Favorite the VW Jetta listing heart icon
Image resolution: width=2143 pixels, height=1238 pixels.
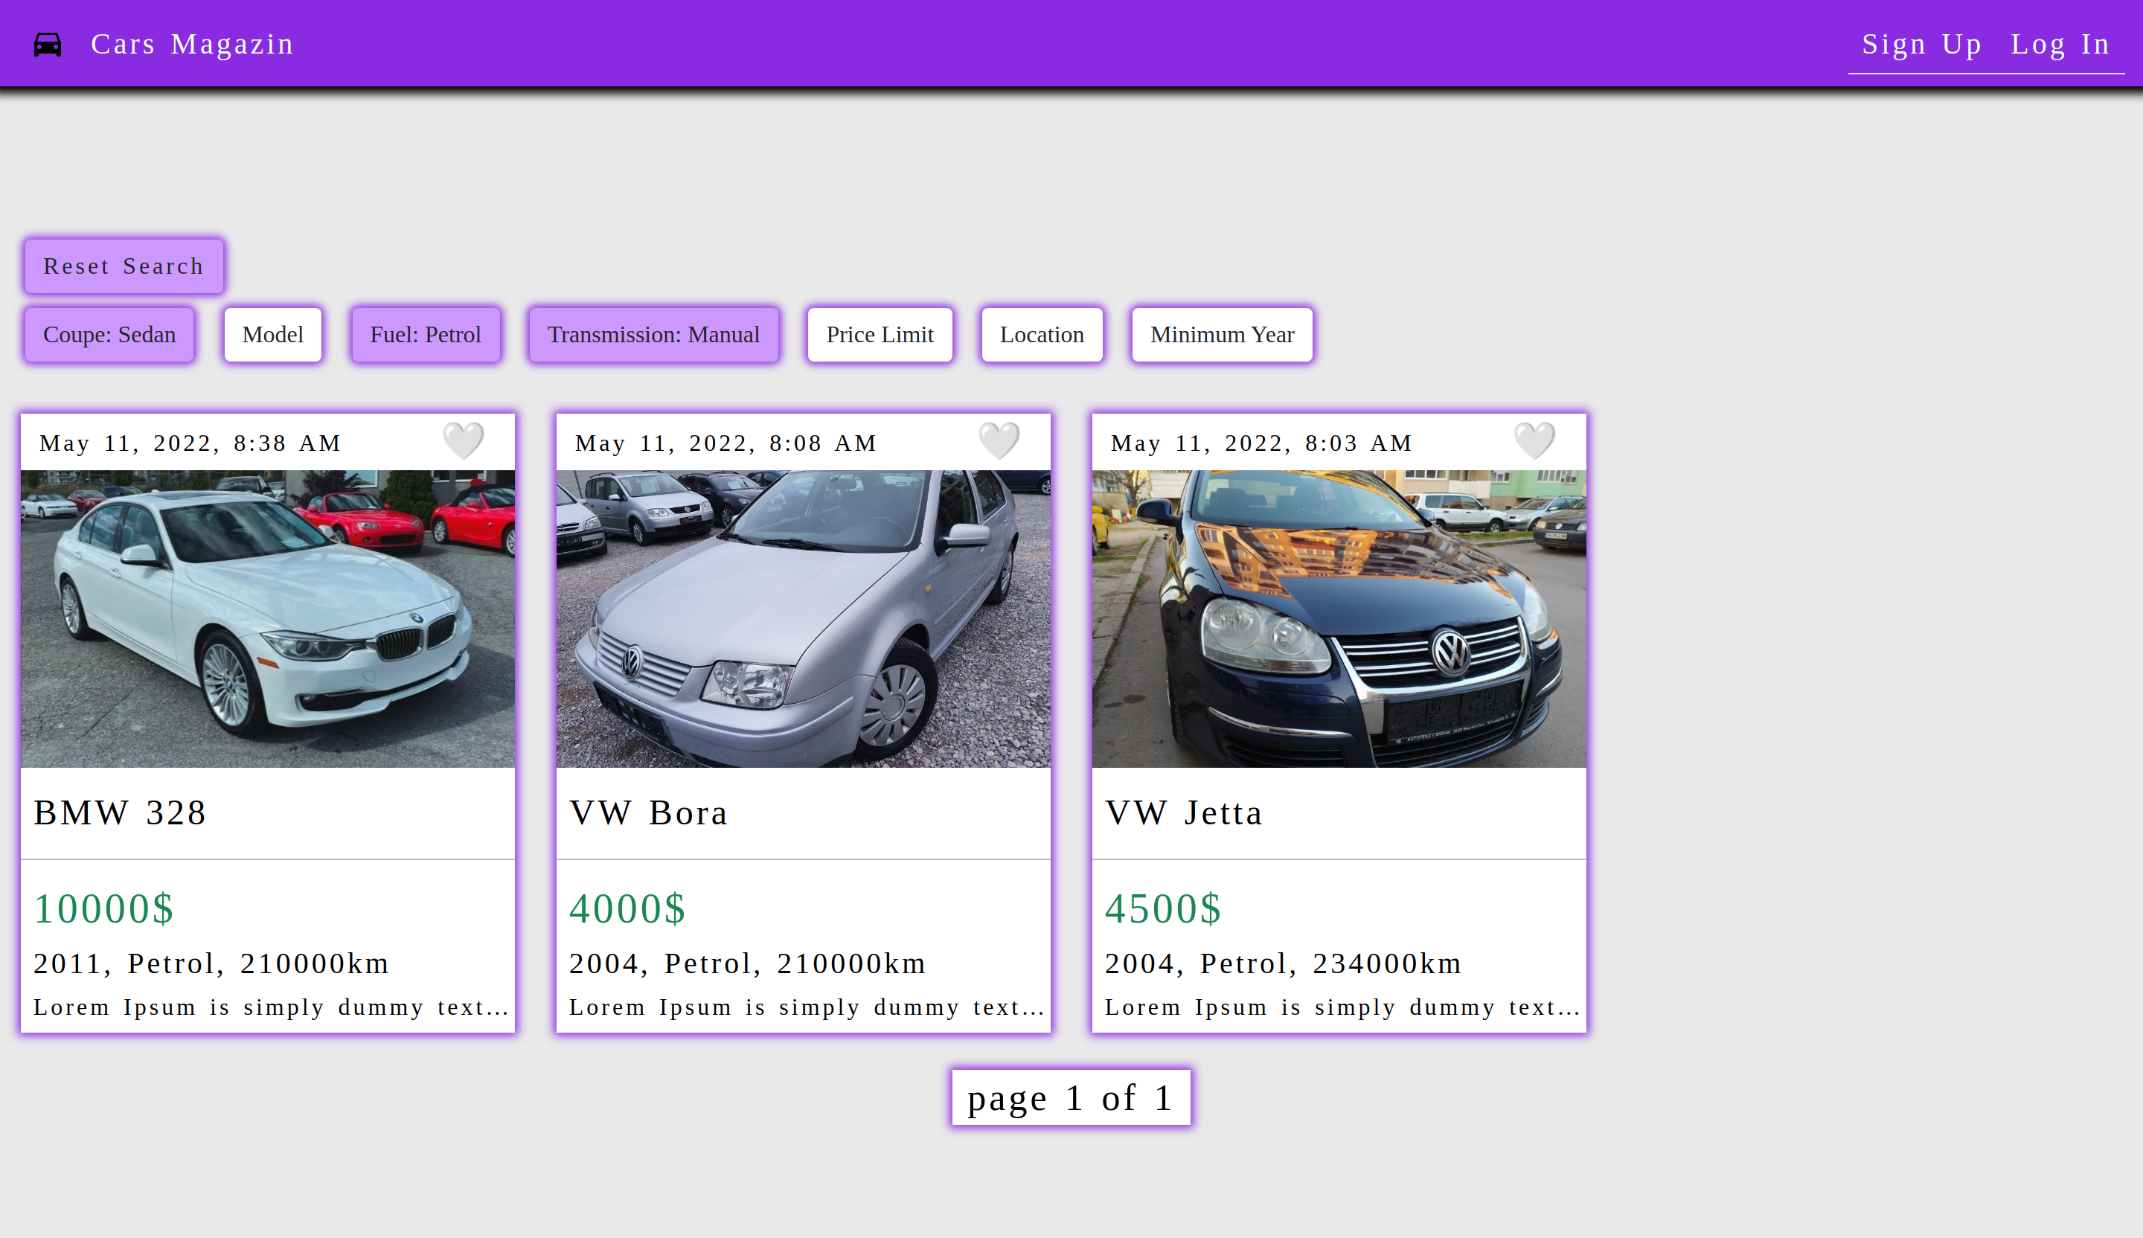click(1534, 440)
